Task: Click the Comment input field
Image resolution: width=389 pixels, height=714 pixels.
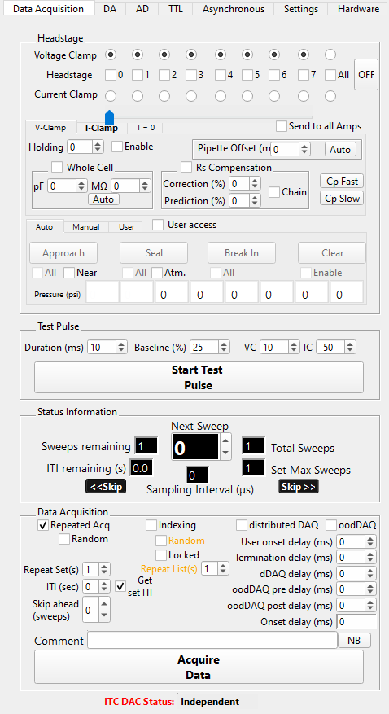Action: (212, 640)
